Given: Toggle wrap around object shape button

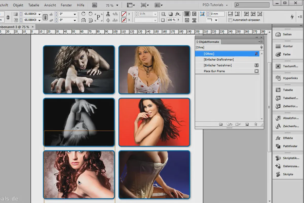Looking at the screenshot, I should 187,20.
